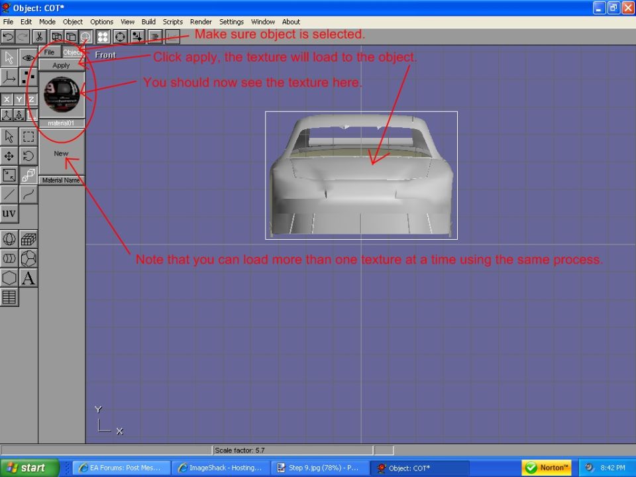Image resolution: width=636 pixels, height=477 pixels.
Task: Click the four-circles arc rotate icon
Action: point(103,37)
